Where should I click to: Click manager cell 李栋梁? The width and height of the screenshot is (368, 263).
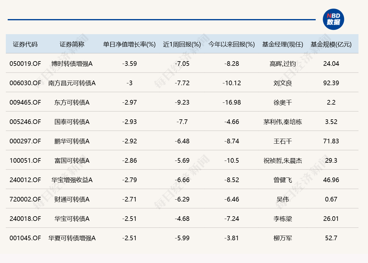pyautogui.click(x=282, y=219)
